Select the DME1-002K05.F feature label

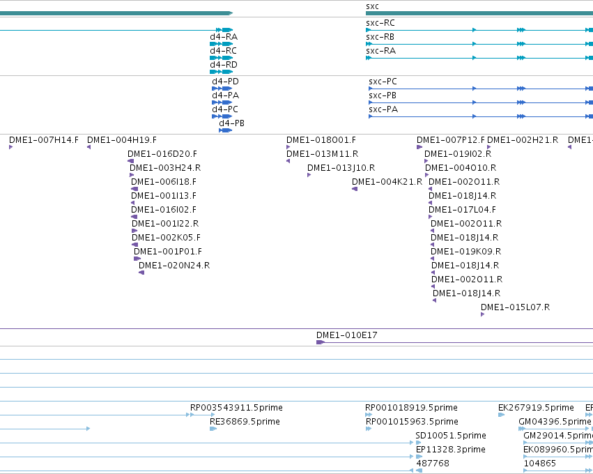click(x=166, y=238)
